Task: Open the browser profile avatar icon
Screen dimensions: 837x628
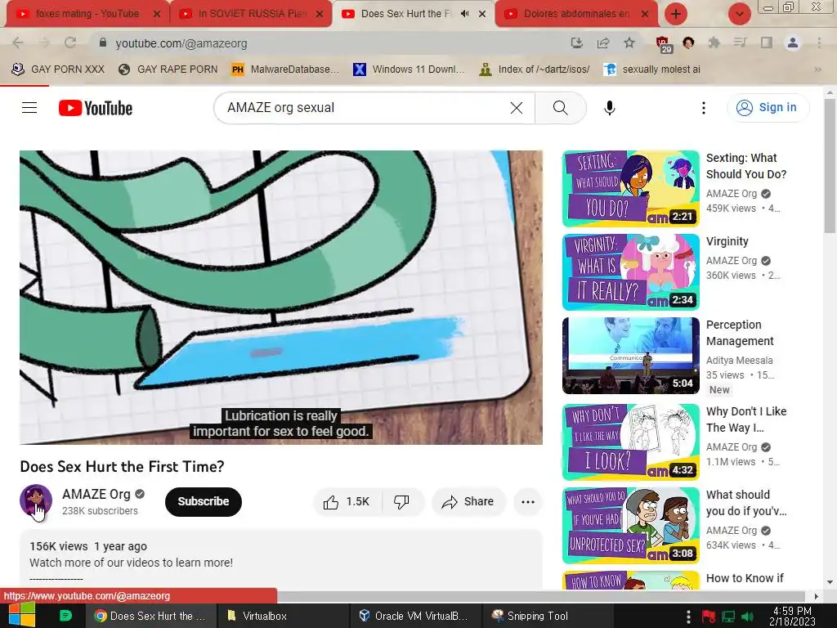Action: pos(793,43)
